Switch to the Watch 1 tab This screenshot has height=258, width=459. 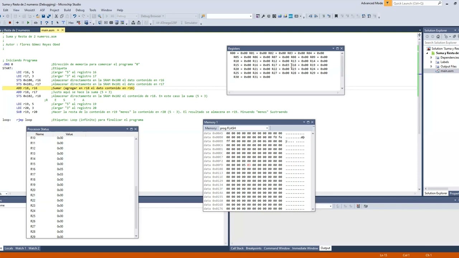point(20,248)
